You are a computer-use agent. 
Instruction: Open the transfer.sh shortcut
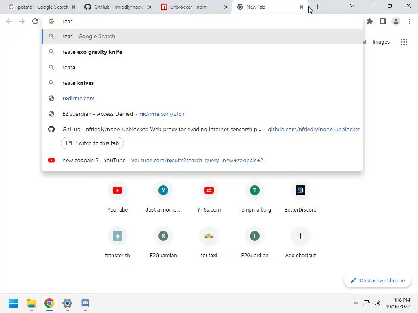click(117, 243)
